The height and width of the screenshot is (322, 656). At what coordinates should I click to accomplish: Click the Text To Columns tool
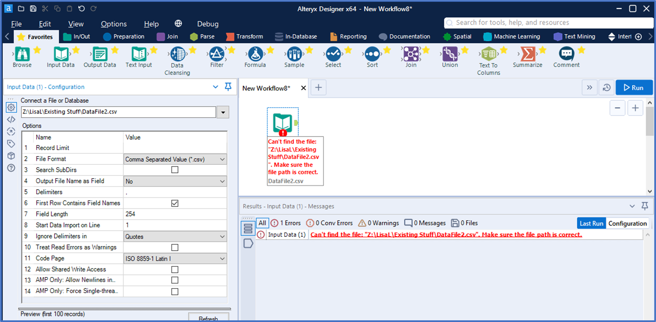coord(488,55)
